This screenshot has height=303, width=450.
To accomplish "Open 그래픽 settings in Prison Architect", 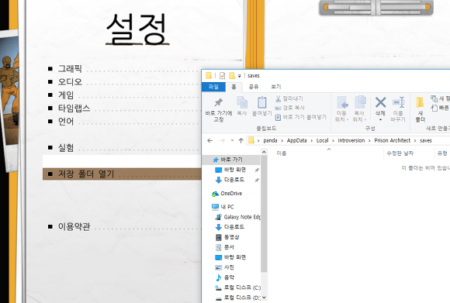I will click(70, 68).
